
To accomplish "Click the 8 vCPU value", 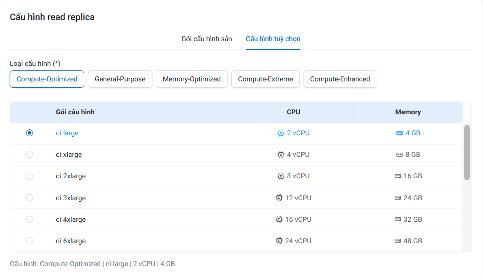I will pos(298,176).
